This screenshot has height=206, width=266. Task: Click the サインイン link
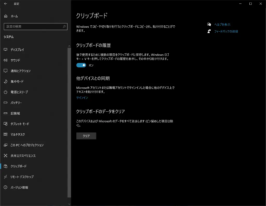82,98
